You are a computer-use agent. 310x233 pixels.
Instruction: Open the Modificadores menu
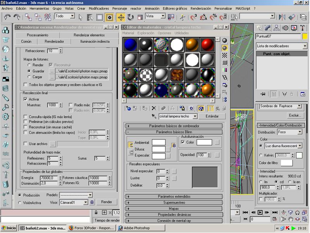tap(99, 9)
